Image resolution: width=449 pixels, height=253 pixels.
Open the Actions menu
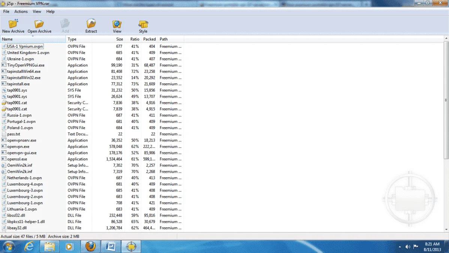pos(21,12)
